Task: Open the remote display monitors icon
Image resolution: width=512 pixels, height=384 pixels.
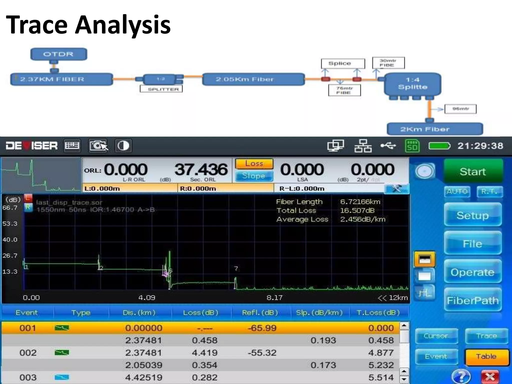Action: click(x=336, y=146)
